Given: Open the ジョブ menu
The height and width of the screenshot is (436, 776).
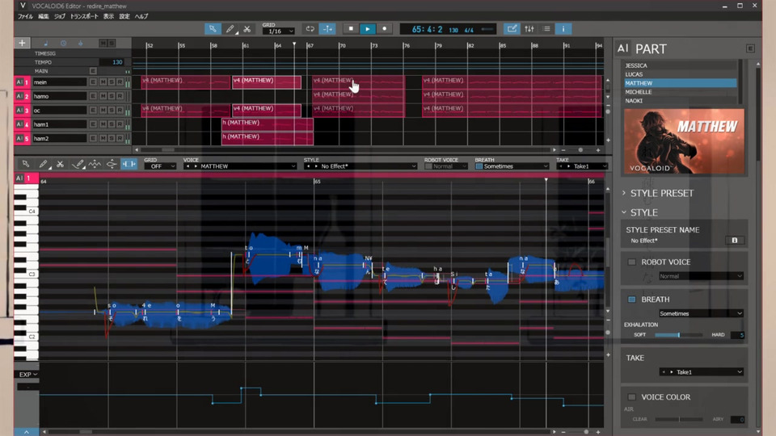Looking at the screenshot, I should [x=60, y=16].
